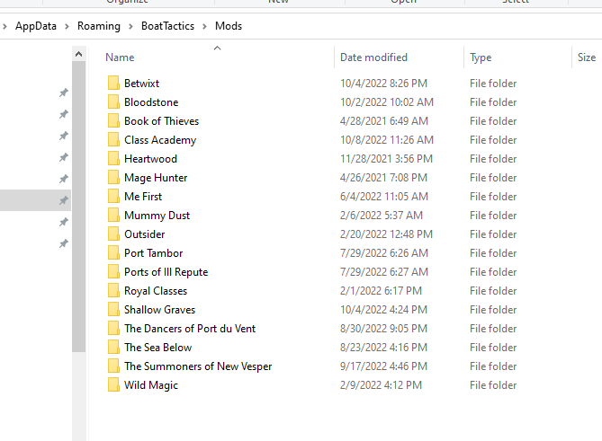Select The Dancers of Port du Vent name
This screenshot has height=441, width=602.
coord(190,329)
